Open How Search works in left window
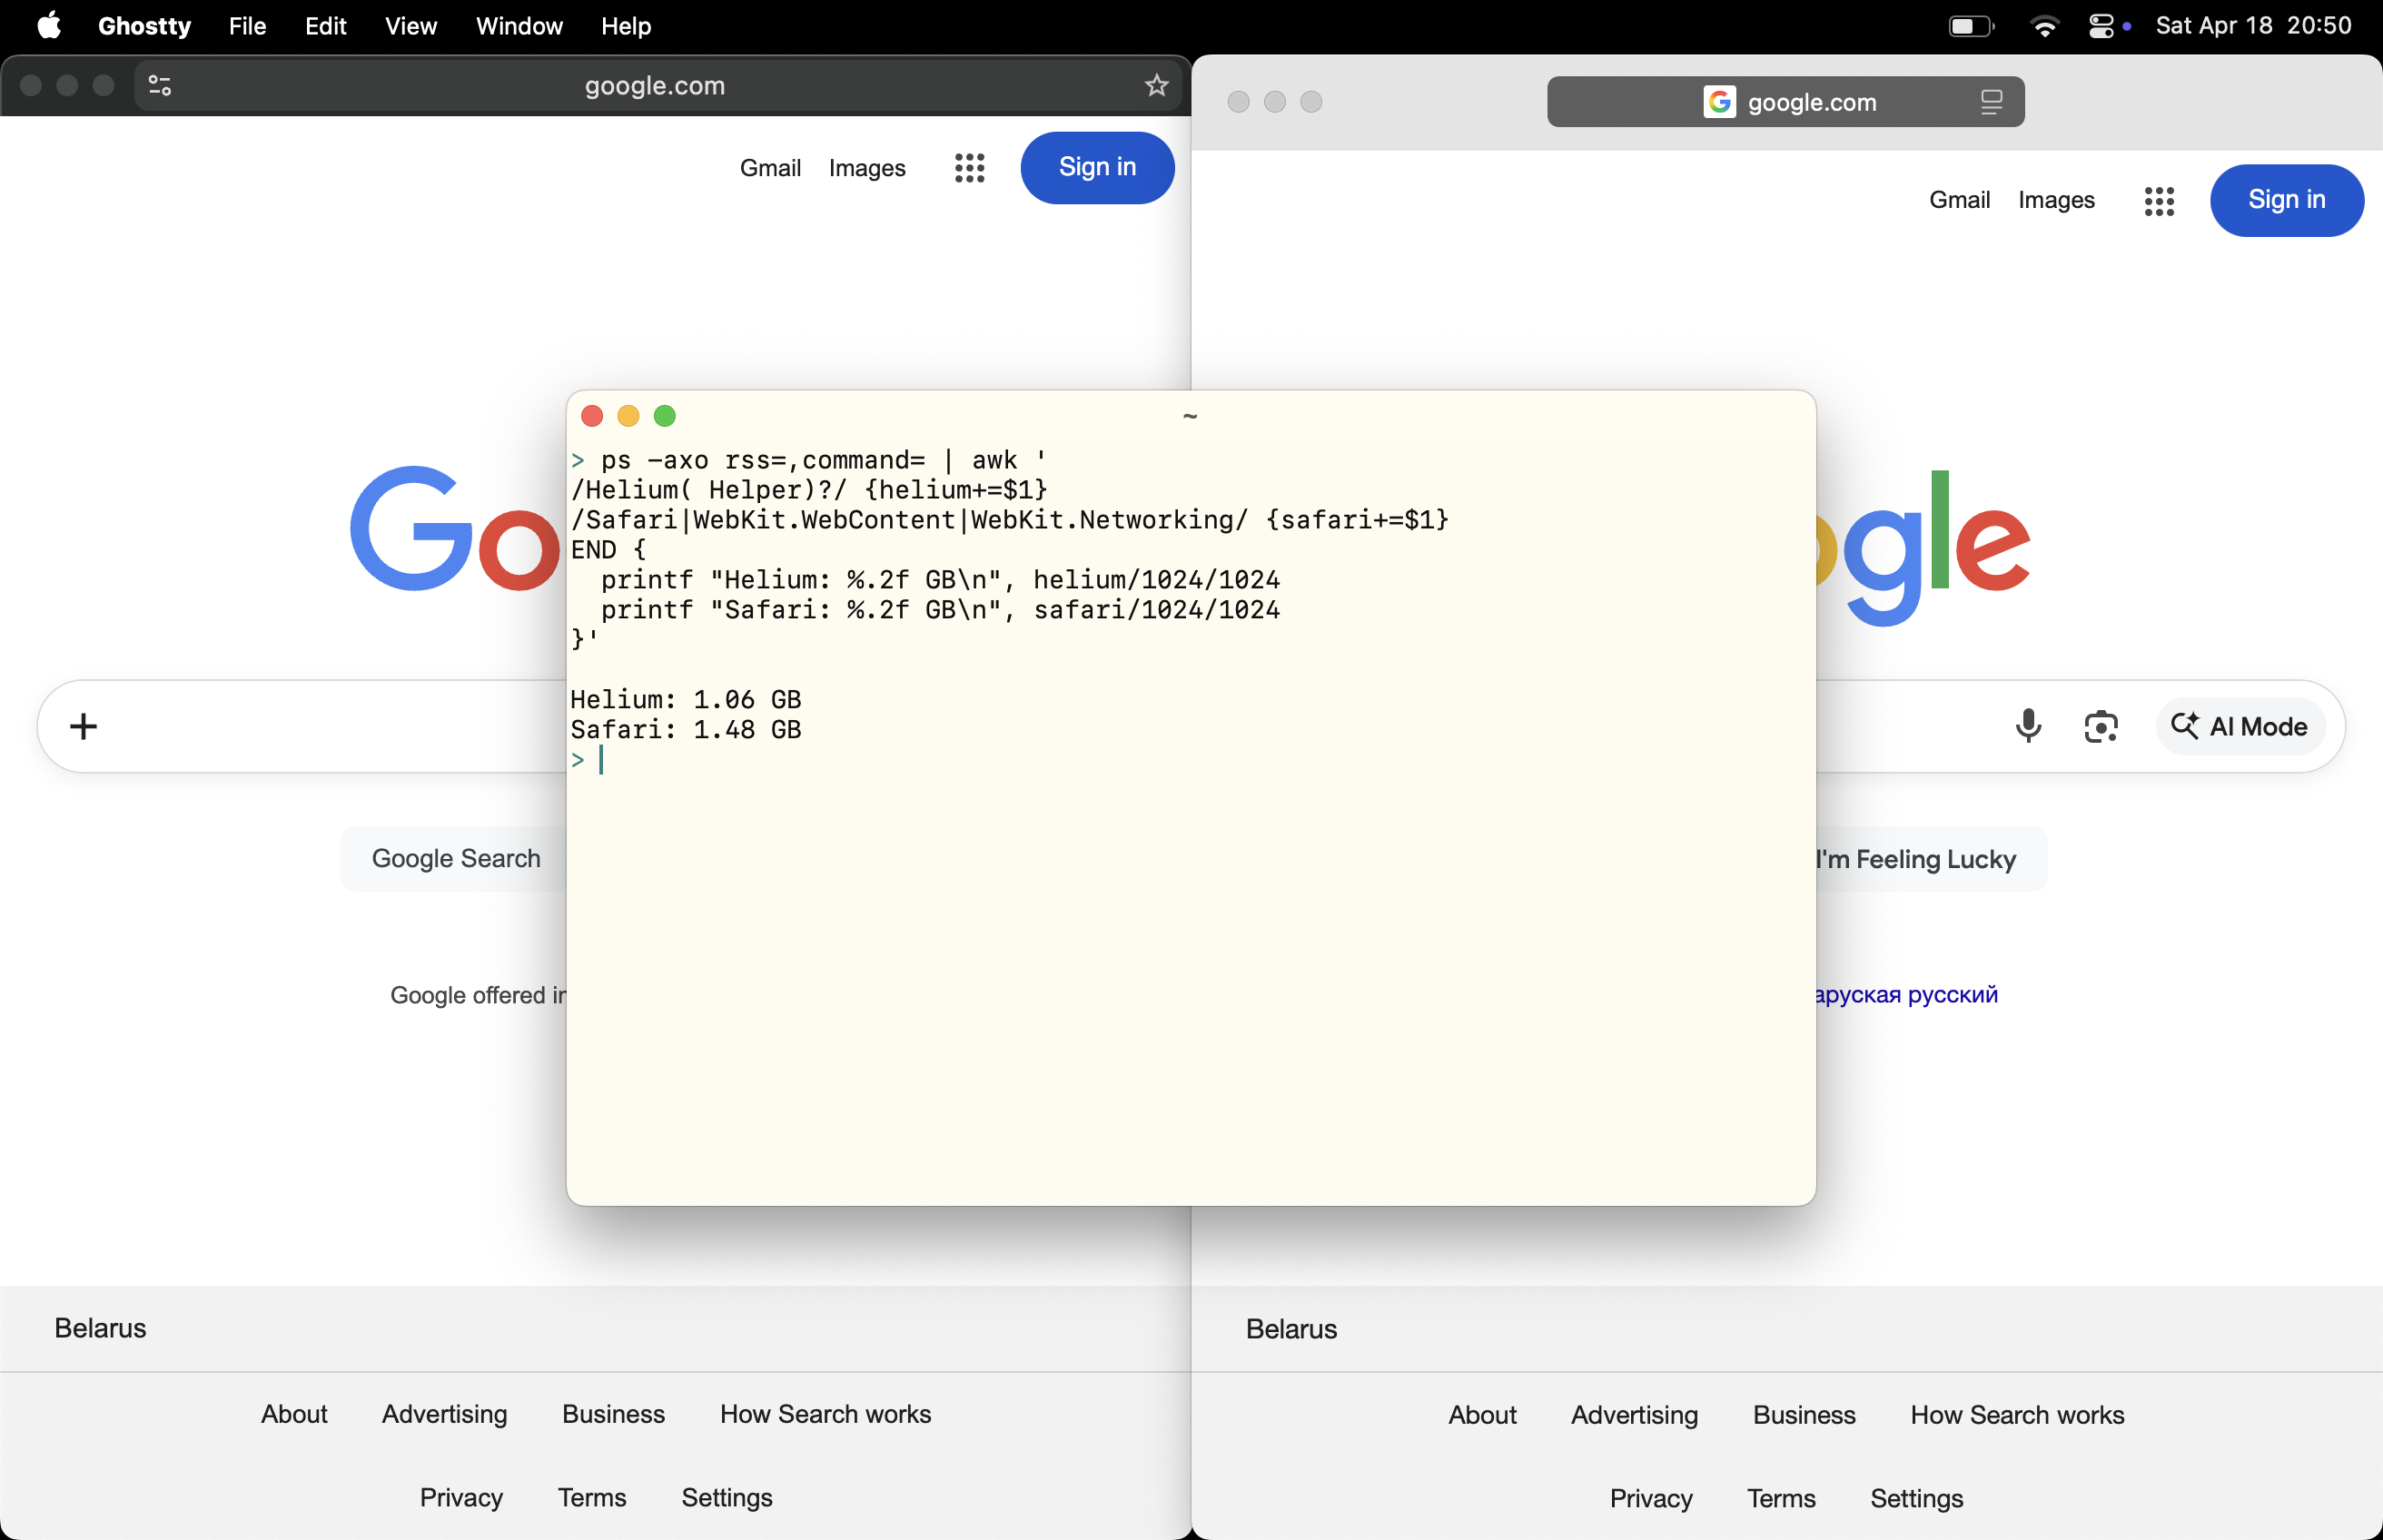 click(x=825, y=1414)
